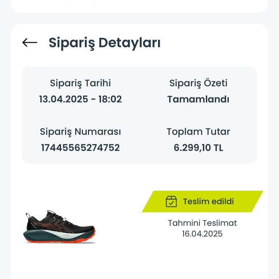Click the 'Tamamlandı' order status
The width and height of the screenshot is (279, 279).
[198, 99]
